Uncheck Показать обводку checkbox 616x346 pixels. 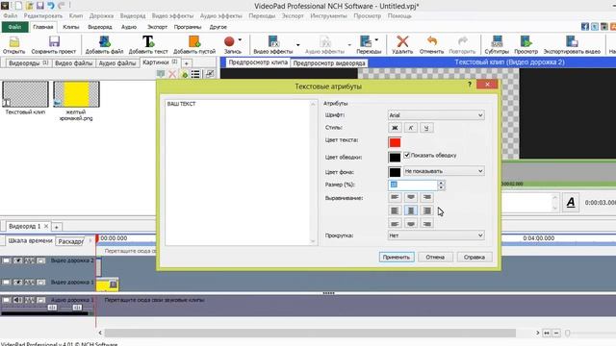(x=407, y=156)
